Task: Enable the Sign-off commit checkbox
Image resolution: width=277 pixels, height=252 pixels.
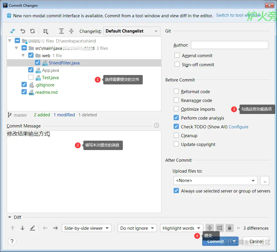Action: click(x=177, y=64)
